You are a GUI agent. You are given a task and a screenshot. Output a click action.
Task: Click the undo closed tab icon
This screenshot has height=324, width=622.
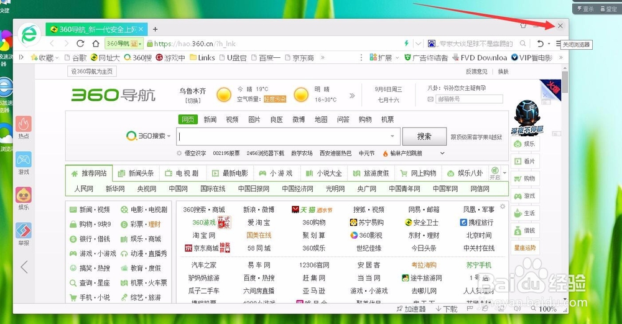point(540,44)
